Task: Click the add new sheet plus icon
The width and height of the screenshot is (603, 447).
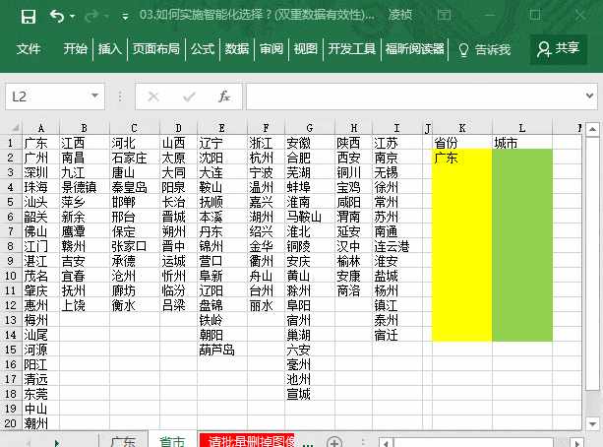Action: (334, 442)
